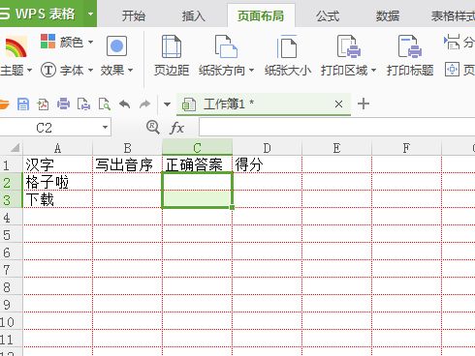Click the formula bar input field
This screenshot has height=356, width=475.
click(x=336, y=128)
